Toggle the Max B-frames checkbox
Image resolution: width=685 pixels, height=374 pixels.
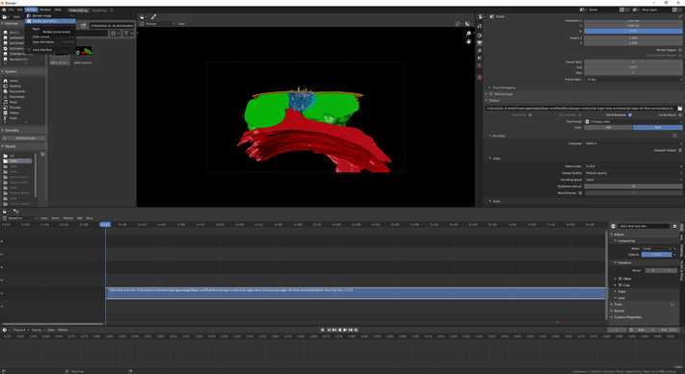[x=580, y=192]
